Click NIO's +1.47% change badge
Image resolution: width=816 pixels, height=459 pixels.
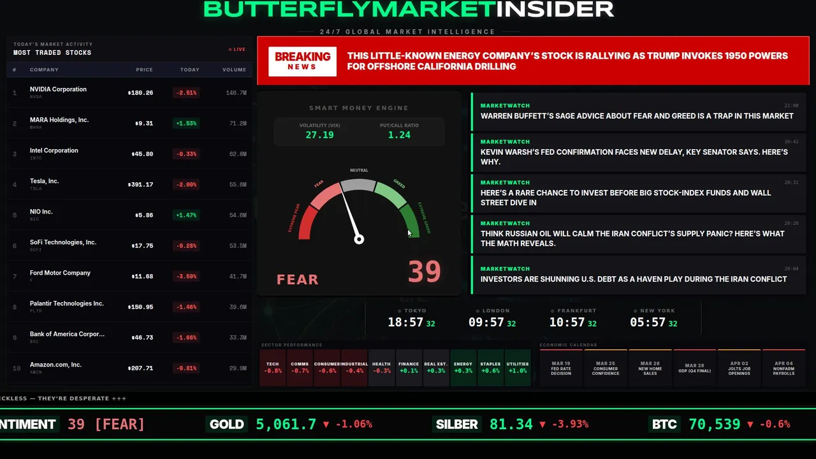(x=186, y=215)
